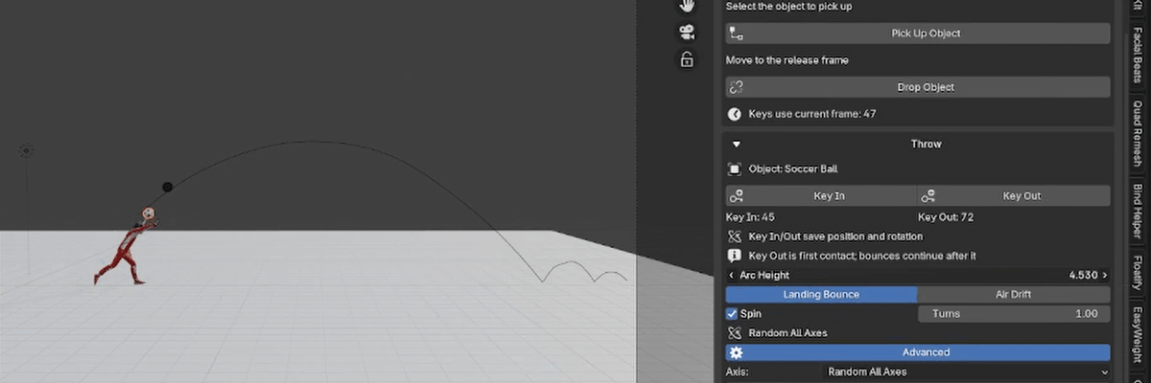
Task: Click the hand pan view icon
Action: (687, 6)
